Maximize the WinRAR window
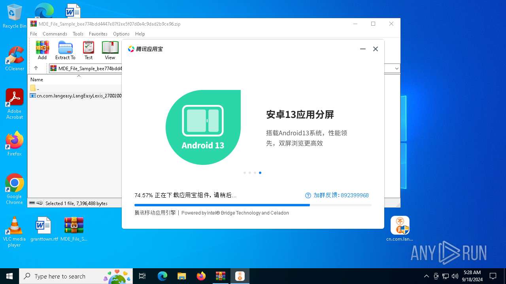 click(373, 24)
